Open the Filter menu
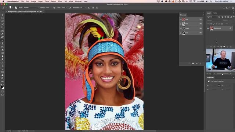 60,1
